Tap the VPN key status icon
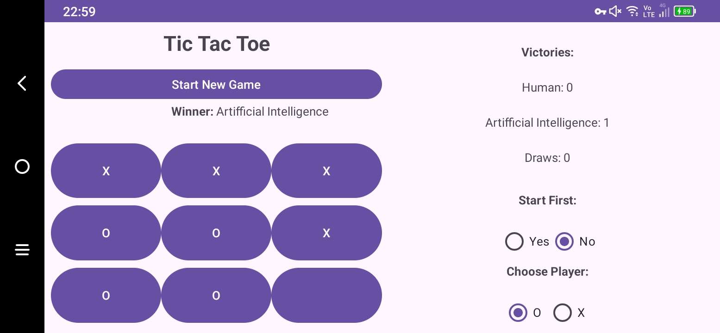 click(600, 12)
